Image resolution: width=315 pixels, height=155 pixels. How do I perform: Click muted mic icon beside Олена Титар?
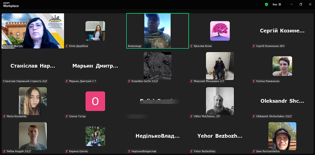click(x=67, y=116)
